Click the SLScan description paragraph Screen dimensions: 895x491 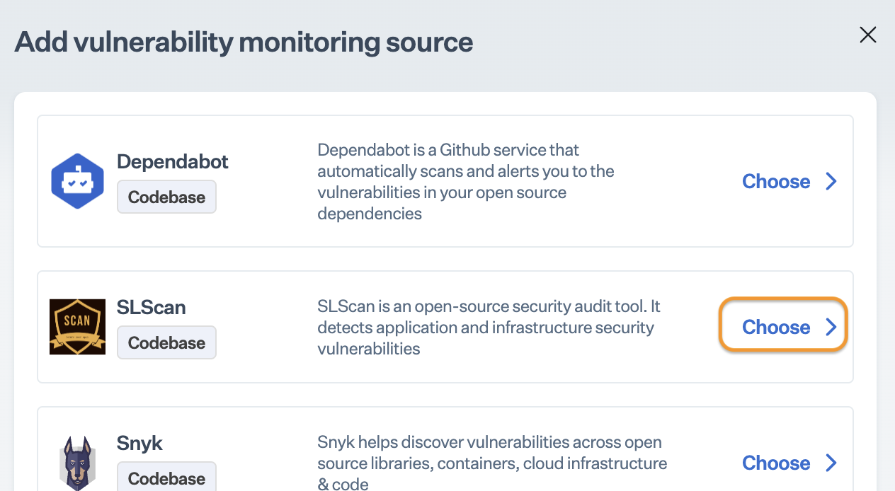(489, 327)
